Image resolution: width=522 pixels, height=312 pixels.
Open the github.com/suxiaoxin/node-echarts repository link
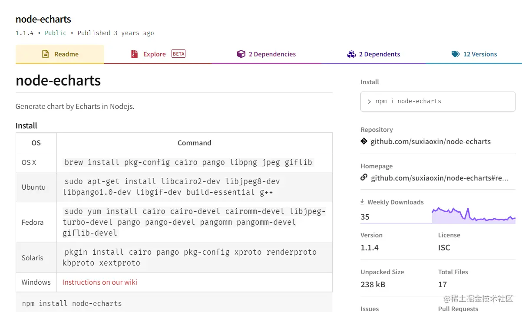(430, 141)
